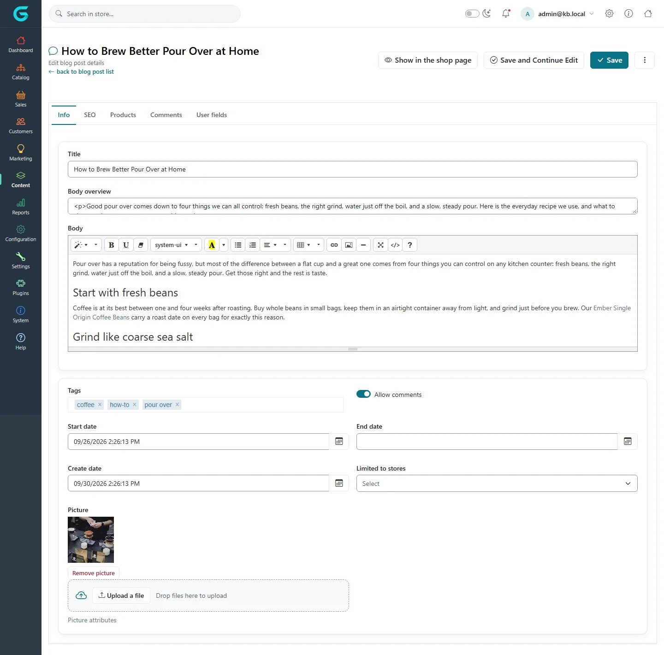The width and height of the screenshot is (664, 655).
Task: Open the code view of Body
Action: click(395, 245)
